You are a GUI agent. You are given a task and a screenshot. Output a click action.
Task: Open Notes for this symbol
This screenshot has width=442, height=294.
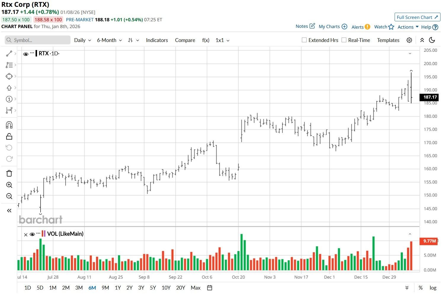pos(305,26)
